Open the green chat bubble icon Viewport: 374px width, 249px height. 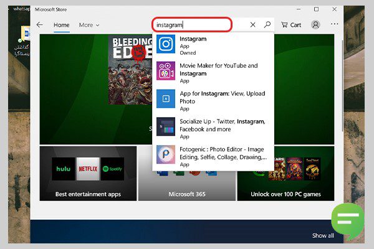(348, 220)
